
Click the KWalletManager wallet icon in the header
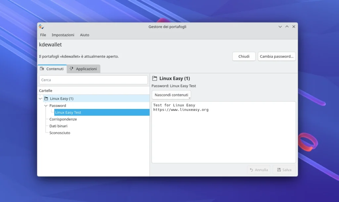(x=41, y=26)
